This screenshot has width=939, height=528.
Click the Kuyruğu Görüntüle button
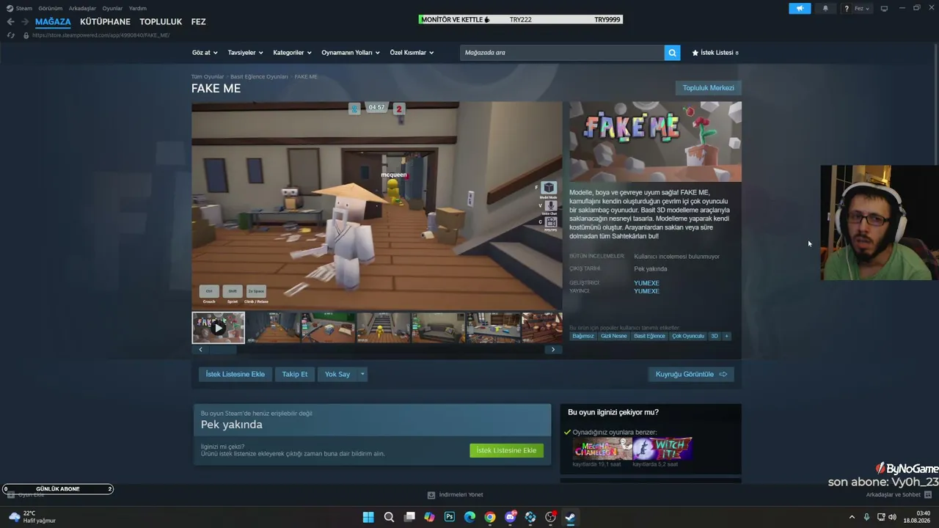point(690,374)
